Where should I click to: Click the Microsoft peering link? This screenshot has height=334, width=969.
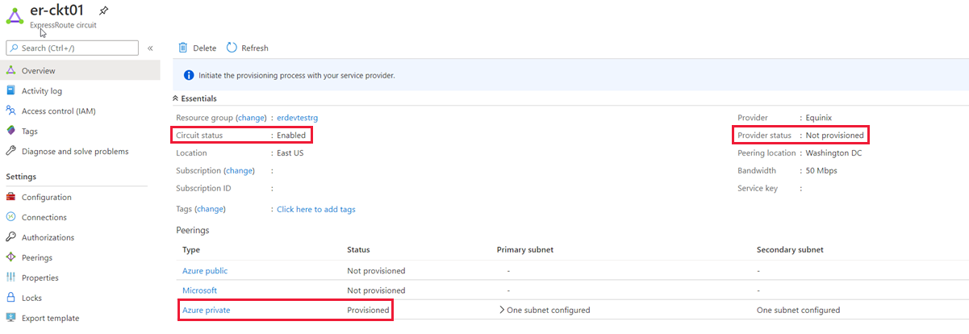point(199,290)
